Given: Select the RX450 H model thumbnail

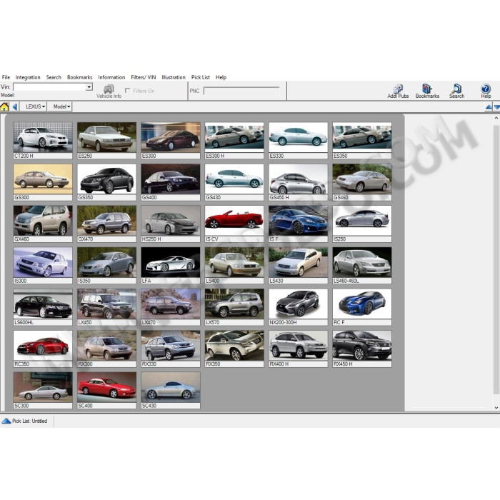Looking at the screenshot, I should click(362, 349).
